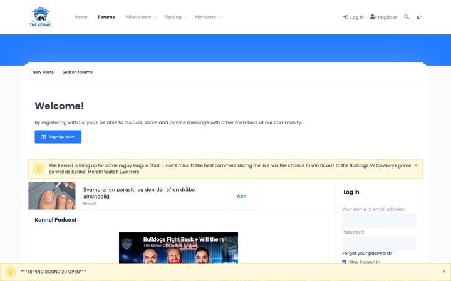
Task: Click info icon in live chat notice
Action: click(39, 169)
